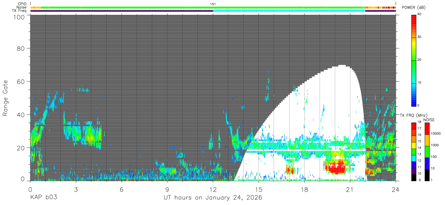Click the red top segment of the NOISE legend
Viewport: 445px width, 205px height.
coord(427,129)
